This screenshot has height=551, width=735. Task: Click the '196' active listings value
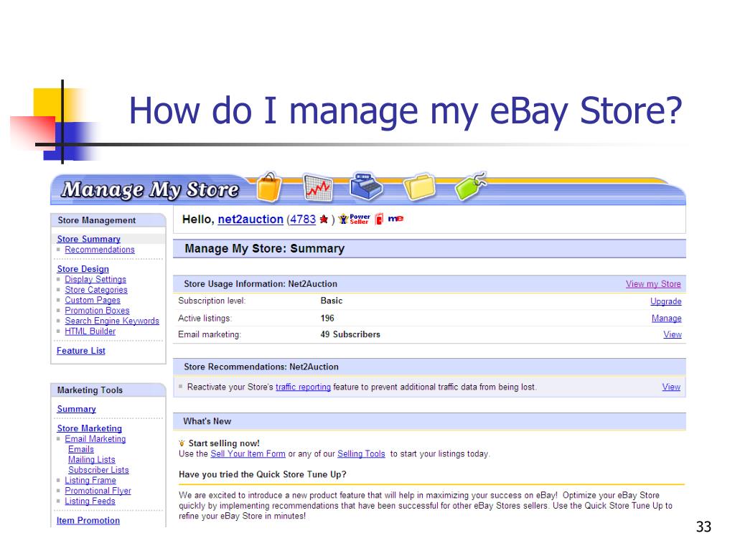tap(327, 318)
